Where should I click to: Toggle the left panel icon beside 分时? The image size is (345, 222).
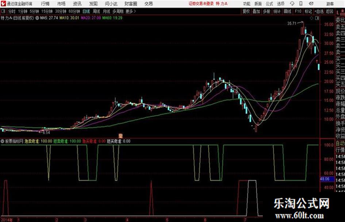click(x=3, y=11)
